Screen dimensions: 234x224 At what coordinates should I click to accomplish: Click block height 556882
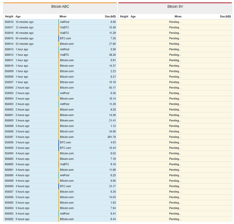[x=9, y=219]
